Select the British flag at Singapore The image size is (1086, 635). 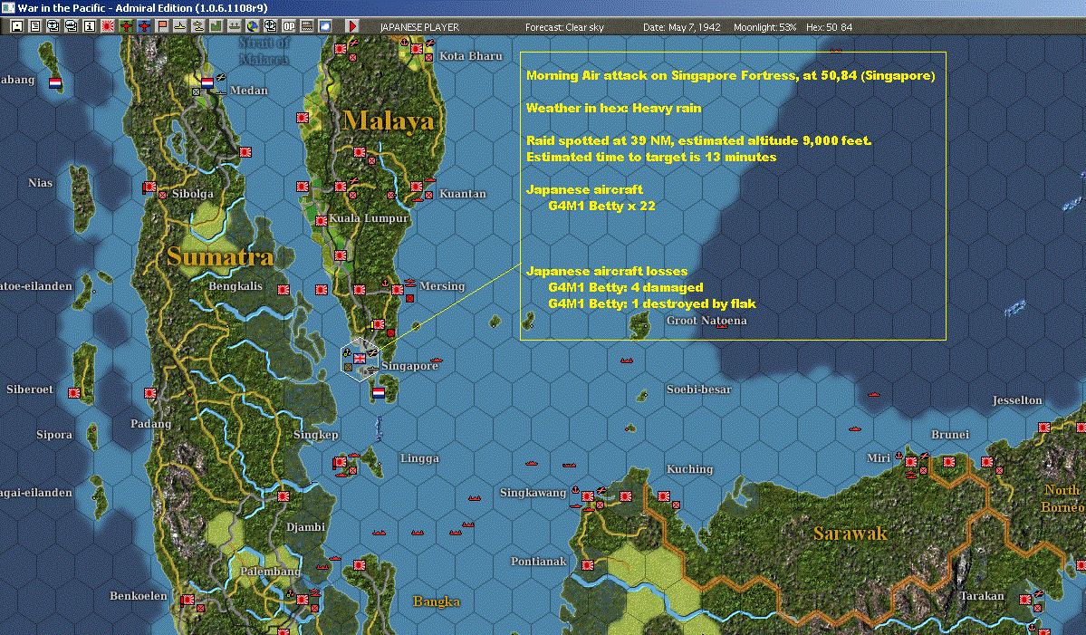(x=360, y=358)
